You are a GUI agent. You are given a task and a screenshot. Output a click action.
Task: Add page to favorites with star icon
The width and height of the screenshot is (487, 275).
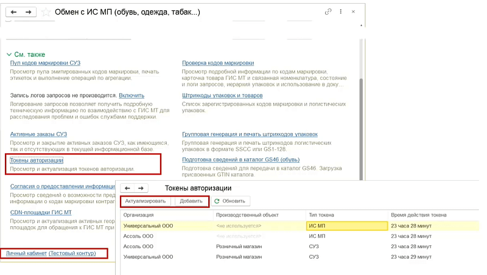(46, 12)
